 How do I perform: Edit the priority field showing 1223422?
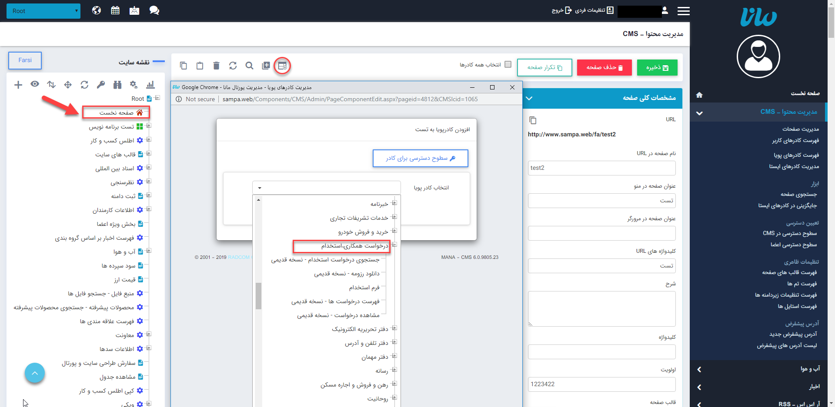[x=601, y=384]
